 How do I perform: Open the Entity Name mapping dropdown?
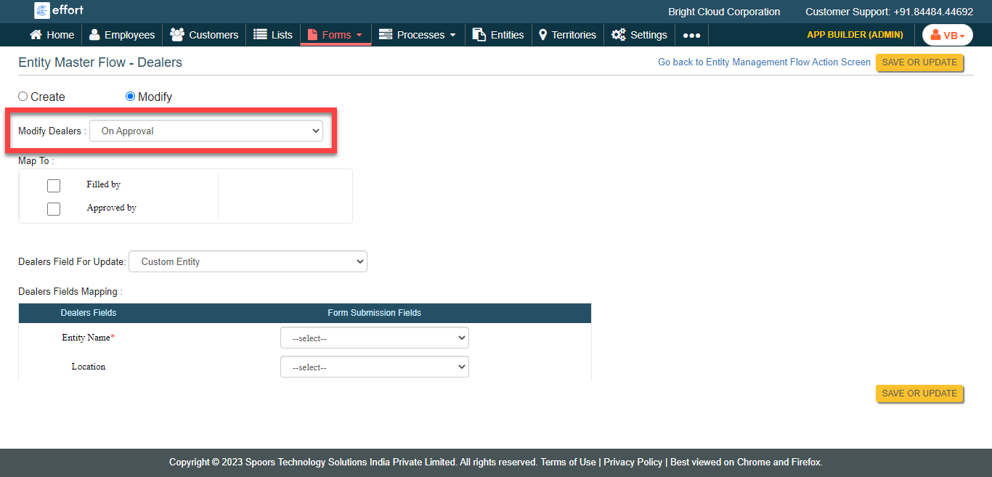[x=374, y=338]
